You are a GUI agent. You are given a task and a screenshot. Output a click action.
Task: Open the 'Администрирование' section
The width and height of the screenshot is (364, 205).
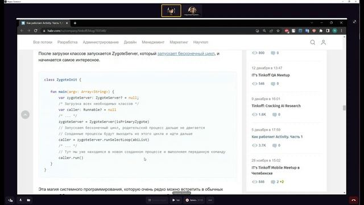coord(101,42)
